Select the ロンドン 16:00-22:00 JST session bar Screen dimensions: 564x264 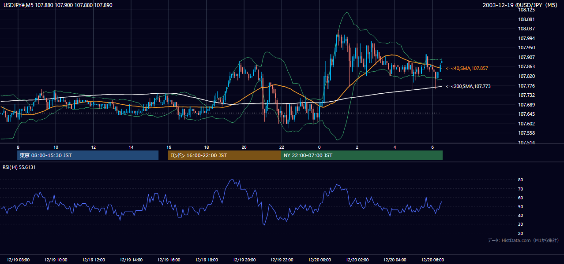224,155
